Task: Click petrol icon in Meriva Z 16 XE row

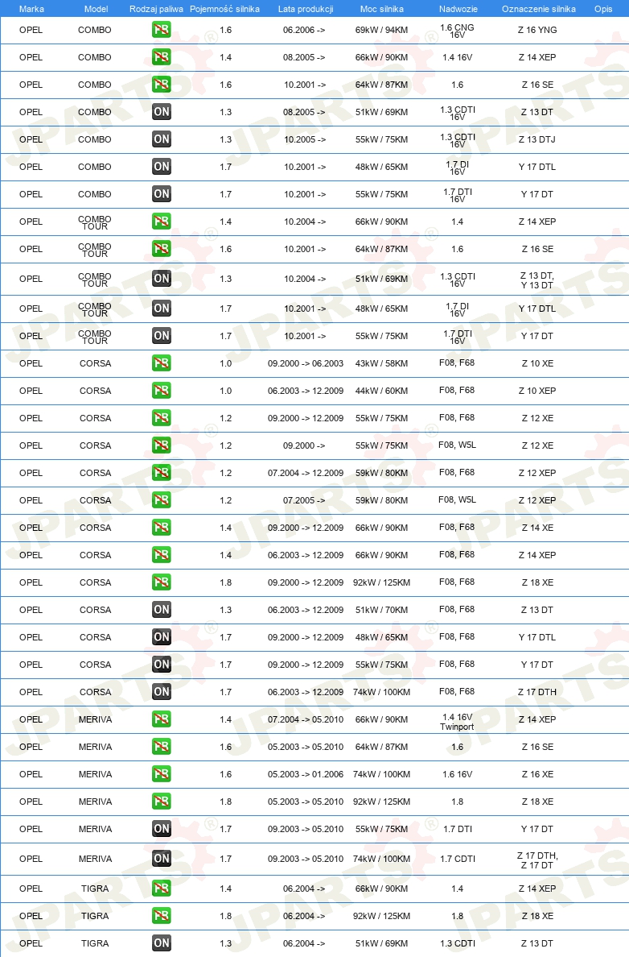Action: click(x=162, y=774)
